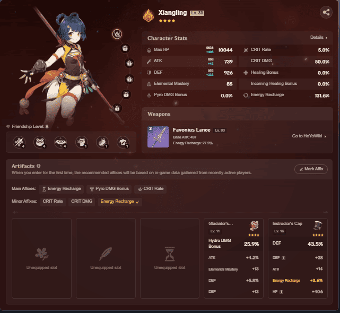340x313 pixels.
Task: Select the Pyro element emblem beside Xiangling
Action: [149, 15]
